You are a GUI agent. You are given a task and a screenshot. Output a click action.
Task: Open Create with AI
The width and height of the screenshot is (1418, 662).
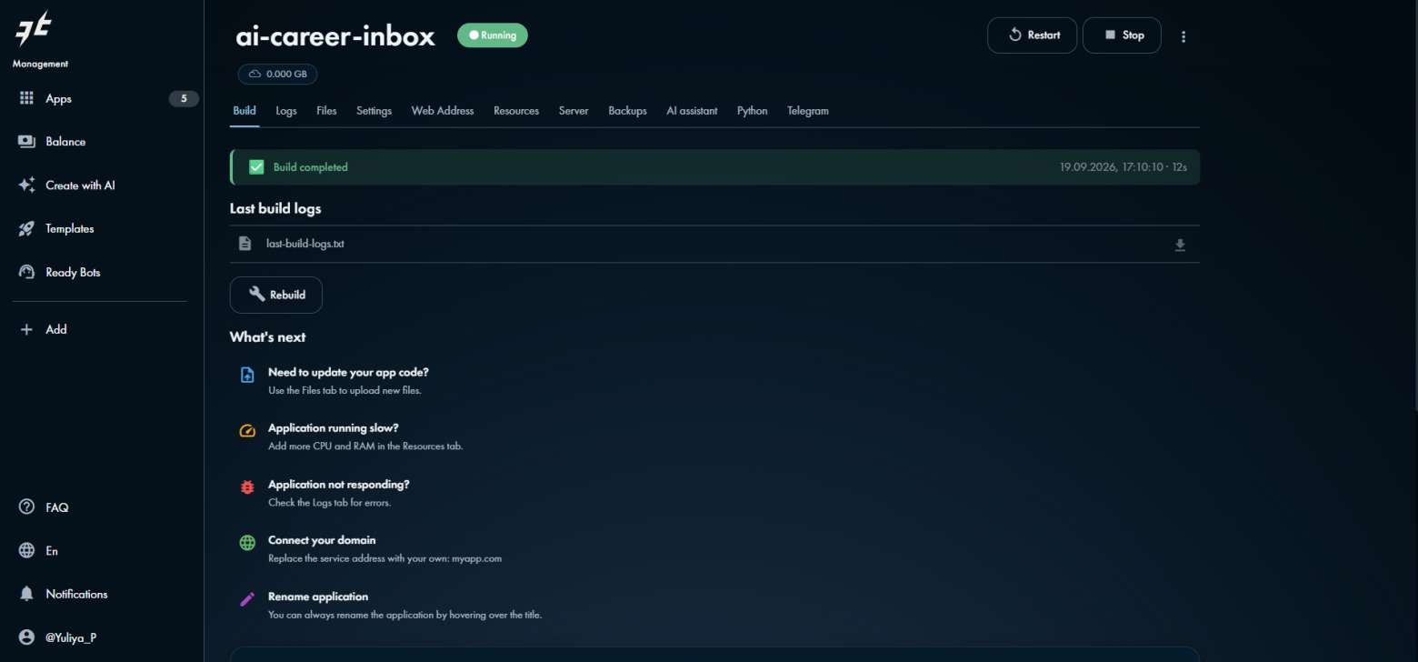click(x=80, y=186)
